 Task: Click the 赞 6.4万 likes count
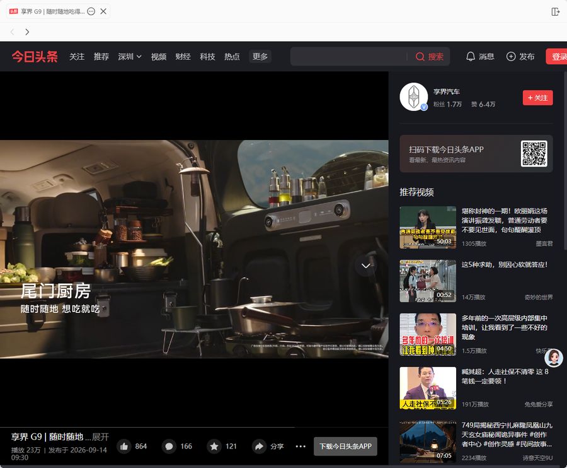tap(483, 104)
